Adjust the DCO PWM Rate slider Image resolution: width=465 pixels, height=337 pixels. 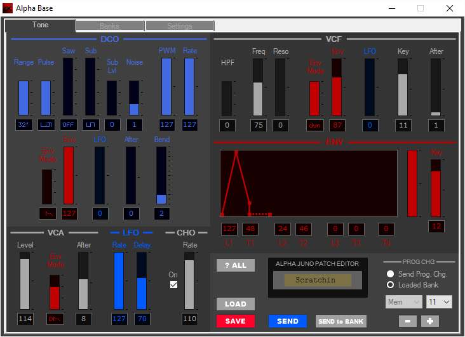[x=189, y=86]
